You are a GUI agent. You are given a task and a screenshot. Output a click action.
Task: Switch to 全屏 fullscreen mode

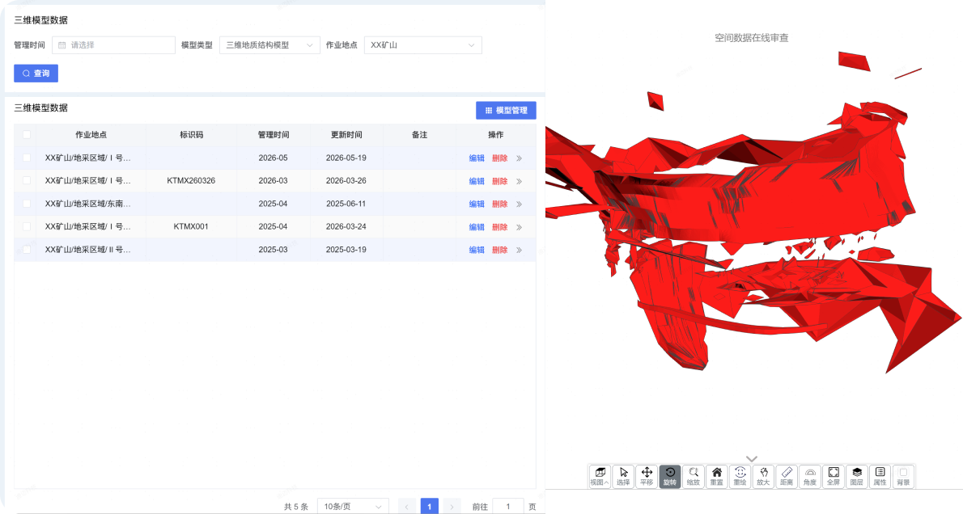pos(834,476)
